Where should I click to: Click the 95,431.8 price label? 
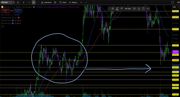[176, 11]
